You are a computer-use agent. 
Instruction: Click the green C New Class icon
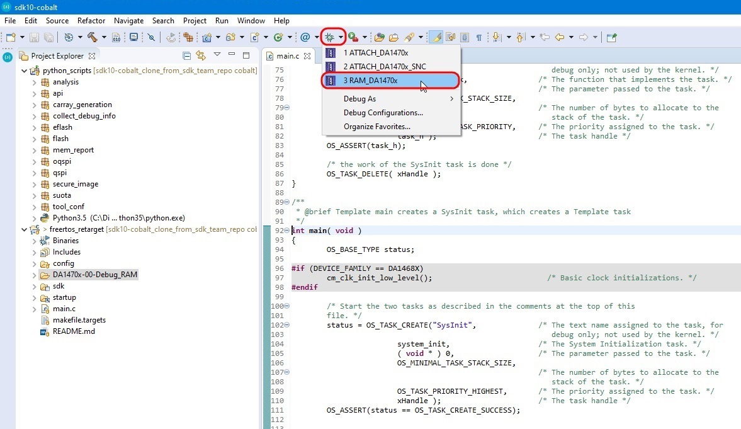pyautogui.click(x=278, y=37)
